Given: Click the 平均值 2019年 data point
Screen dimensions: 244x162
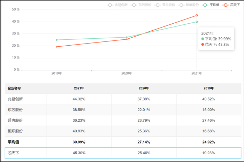Looking at the screenshot, I should coord(56,40).
